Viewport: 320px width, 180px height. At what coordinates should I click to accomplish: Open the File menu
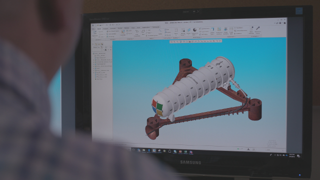(93, 29)
